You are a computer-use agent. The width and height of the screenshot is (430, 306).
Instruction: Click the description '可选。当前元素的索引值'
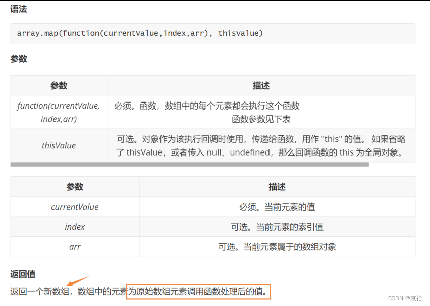[277, 227]
